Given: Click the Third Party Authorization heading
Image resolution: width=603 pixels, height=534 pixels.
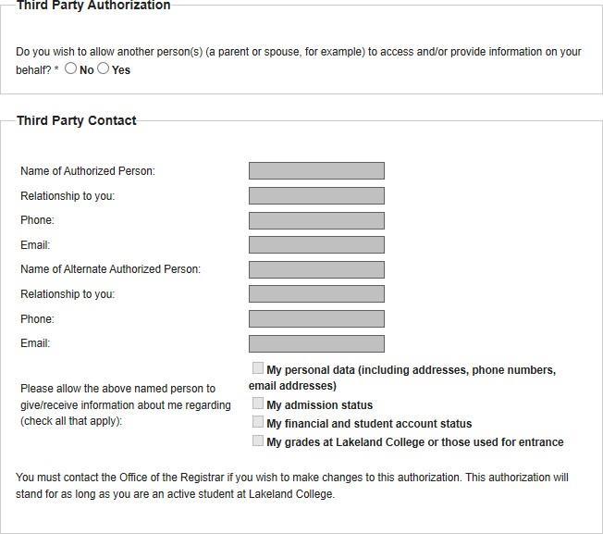Looking at the screenshot, I should [x=93, y=6].
